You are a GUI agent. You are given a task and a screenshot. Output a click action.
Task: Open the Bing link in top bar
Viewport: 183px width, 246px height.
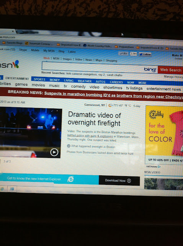tap(61, 51)
